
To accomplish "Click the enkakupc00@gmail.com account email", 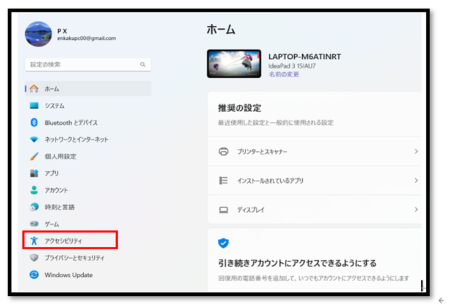I will (86, 38).
